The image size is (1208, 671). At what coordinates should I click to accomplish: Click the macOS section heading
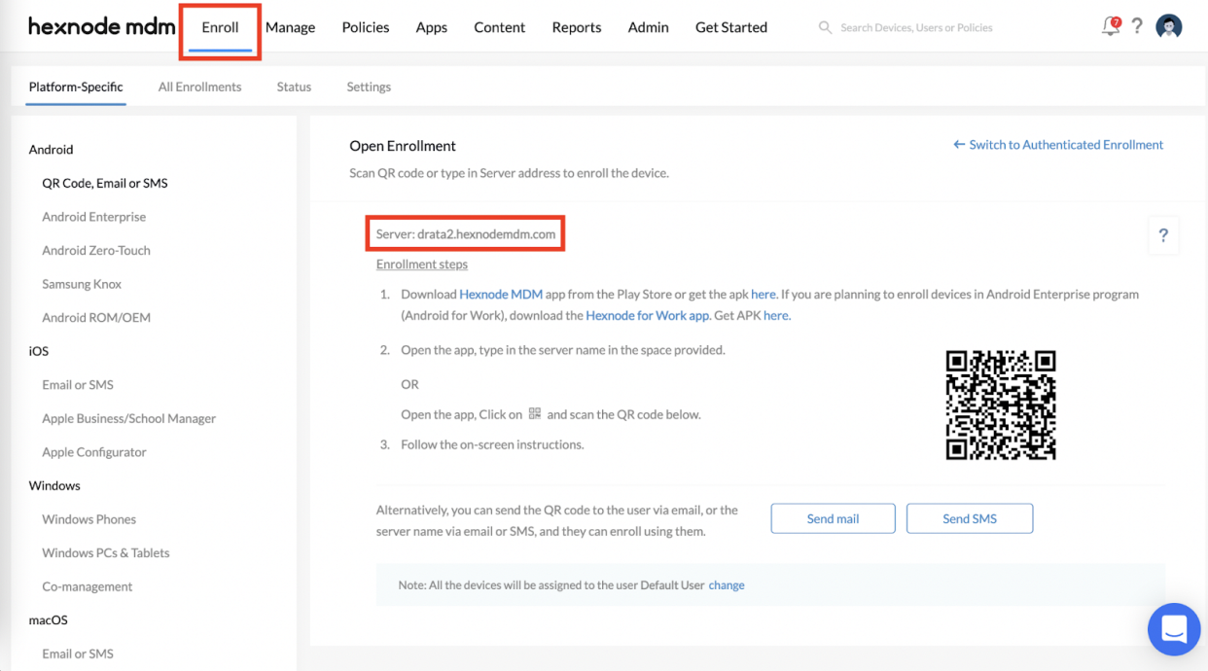[48, 619]
